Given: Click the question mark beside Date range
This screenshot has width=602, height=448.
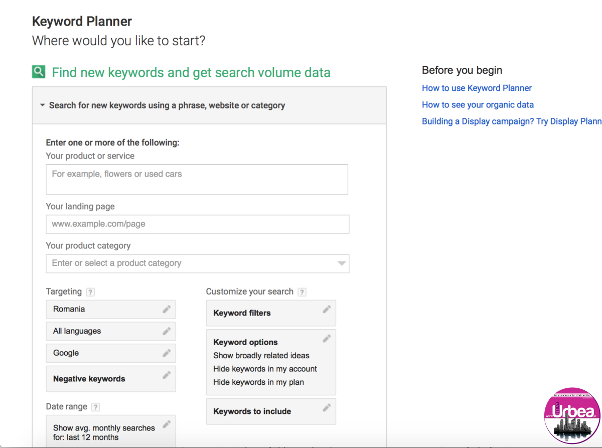Looking at the screenshot, I should 96,407.
